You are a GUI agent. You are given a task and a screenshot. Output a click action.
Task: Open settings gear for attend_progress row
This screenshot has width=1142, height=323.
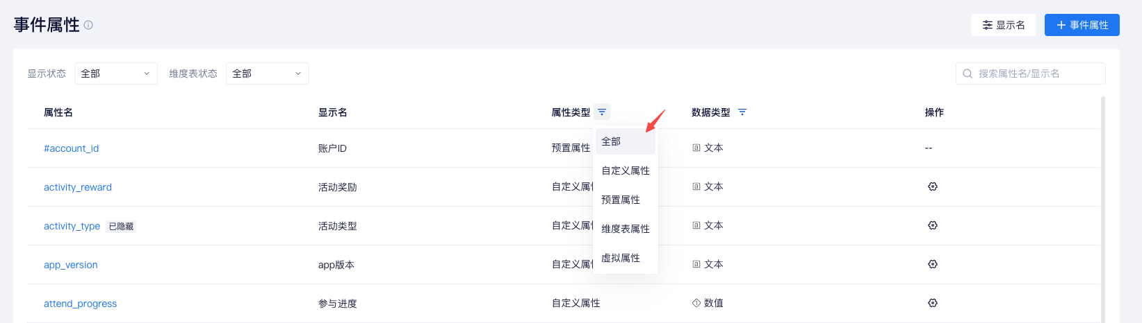click(933, 303)
